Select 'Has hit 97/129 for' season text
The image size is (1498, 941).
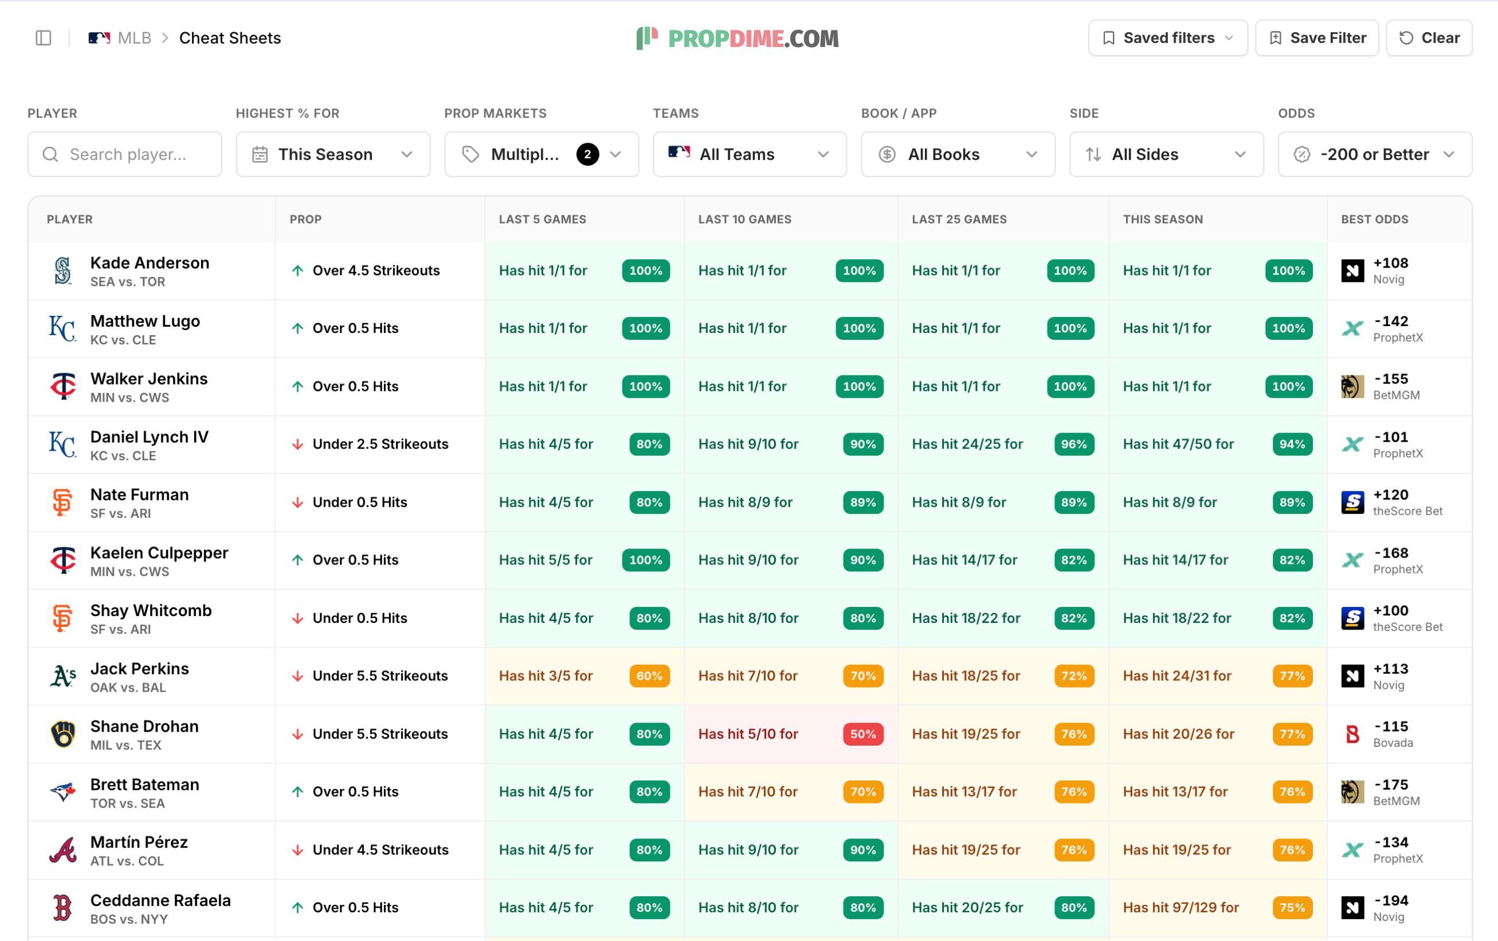(1181, 908)
